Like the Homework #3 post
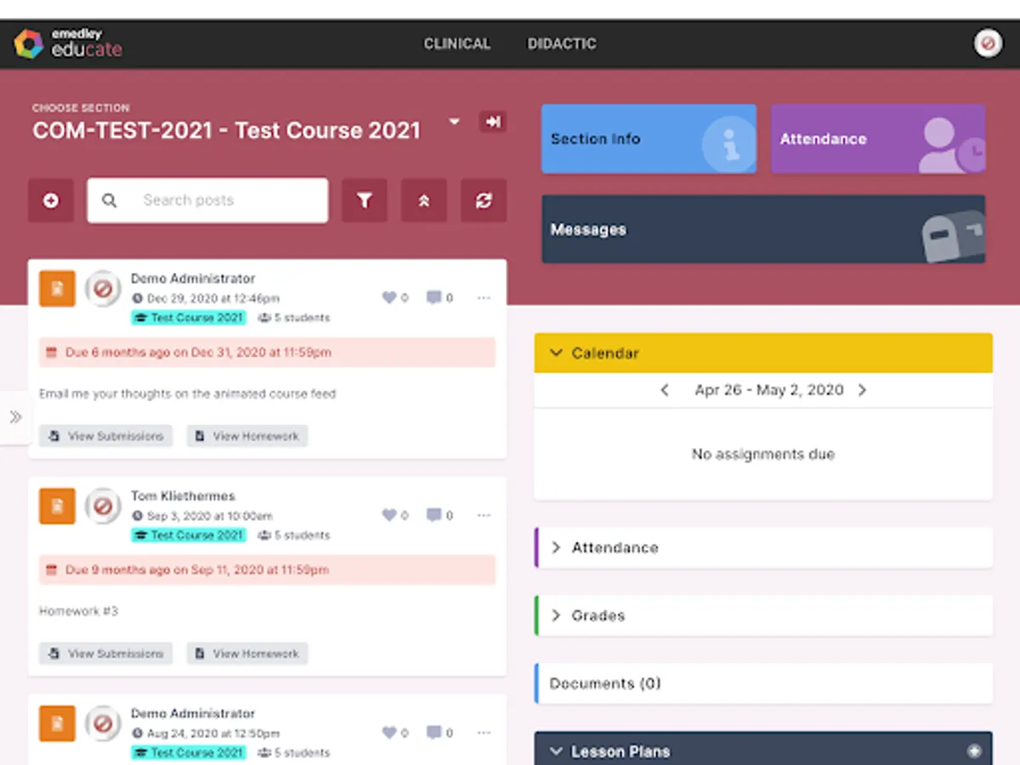 coord(390,514)
